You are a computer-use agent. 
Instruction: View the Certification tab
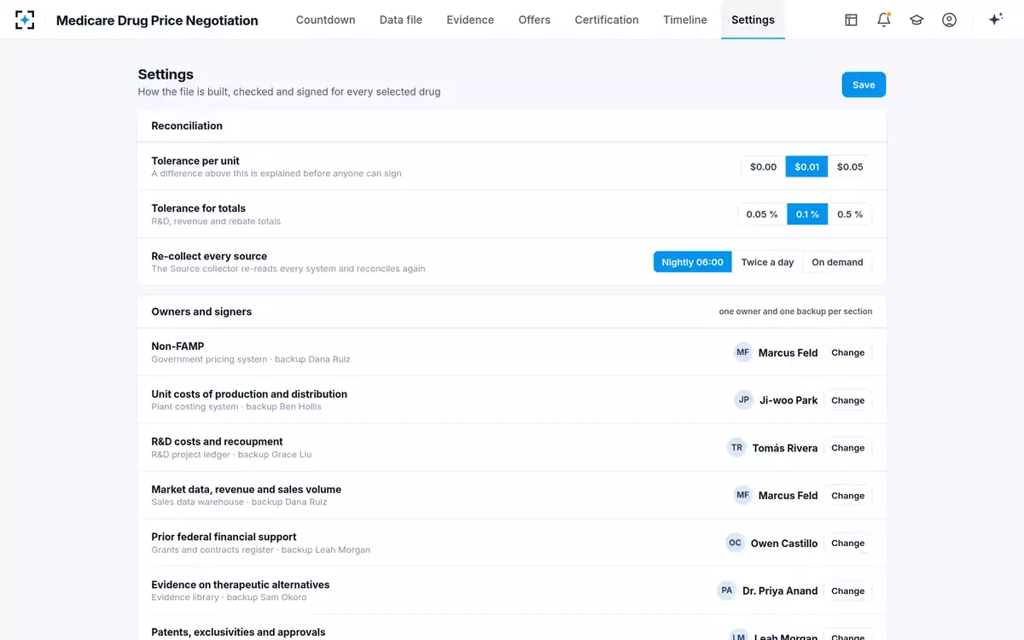click(607, 20)
